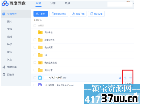Check the box for folder 11
Image resolution: width=141 pixels, height=105 pixels.
(35, 55)
